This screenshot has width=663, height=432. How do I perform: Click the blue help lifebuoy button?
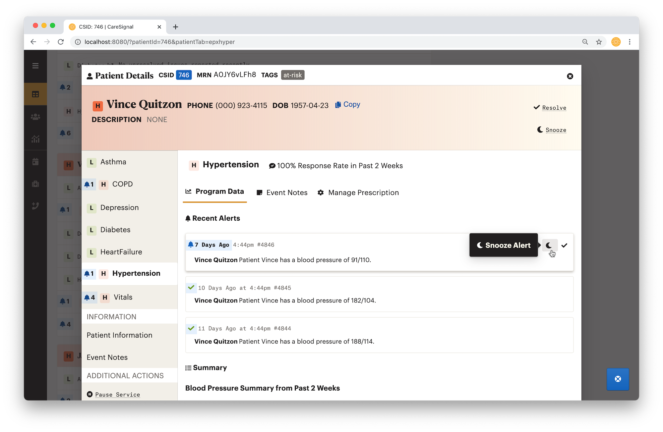pos(618,379)
